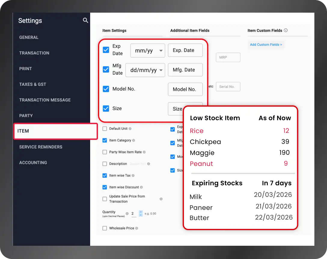Click the Add Custom Fields link
This screenshot has width=327, height=259.
[266, 45]
